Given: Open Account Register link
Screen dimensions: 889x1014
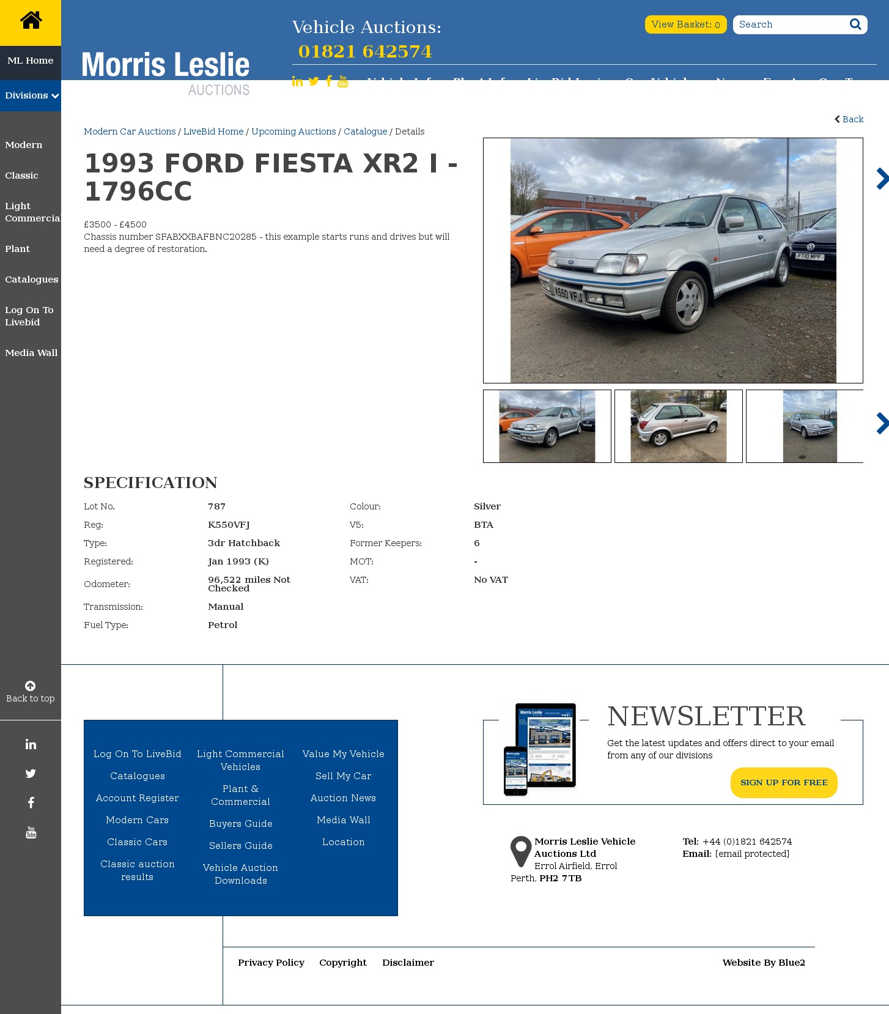Looking at the screenshot, I should click(138, 798).
